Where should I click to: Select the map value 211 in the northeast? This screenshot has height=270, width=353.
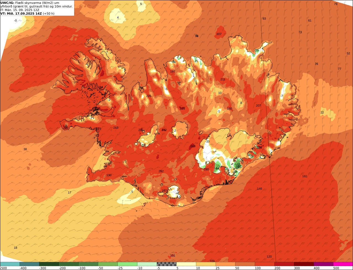(x=223, y=80)
